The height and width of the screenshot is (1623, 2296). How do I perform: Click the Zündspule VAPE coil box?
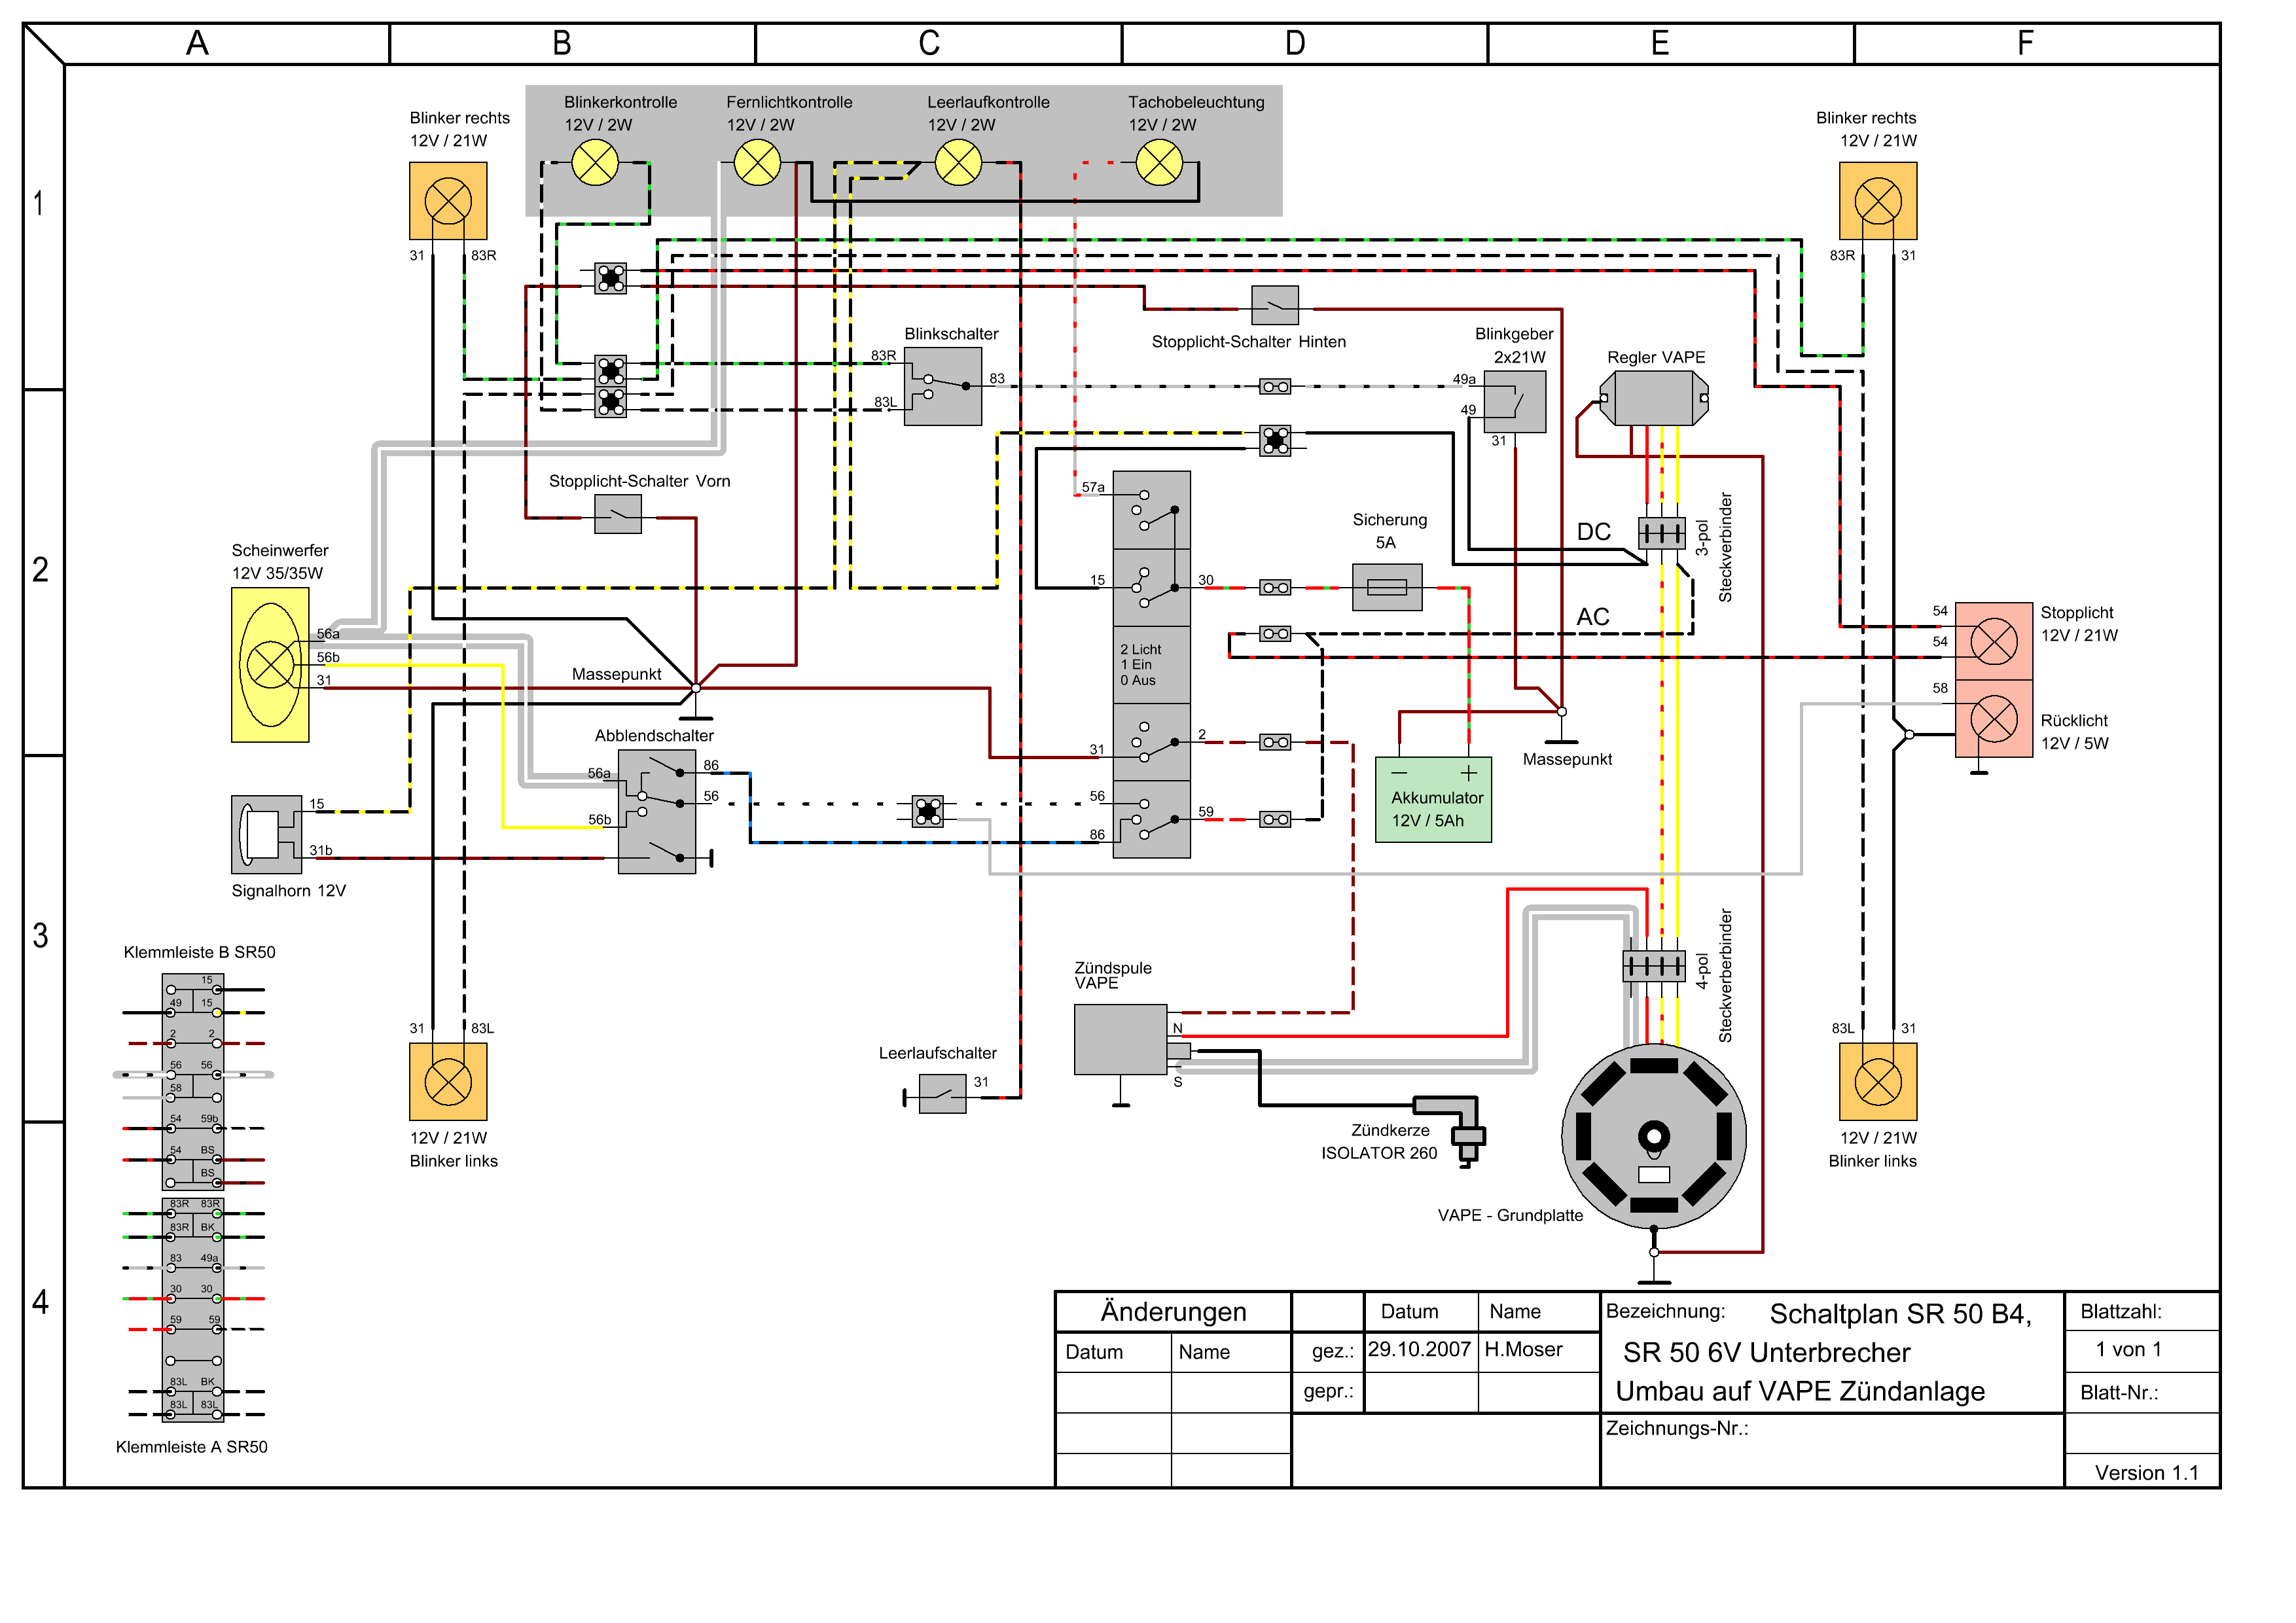(x=1120, y=1039)
